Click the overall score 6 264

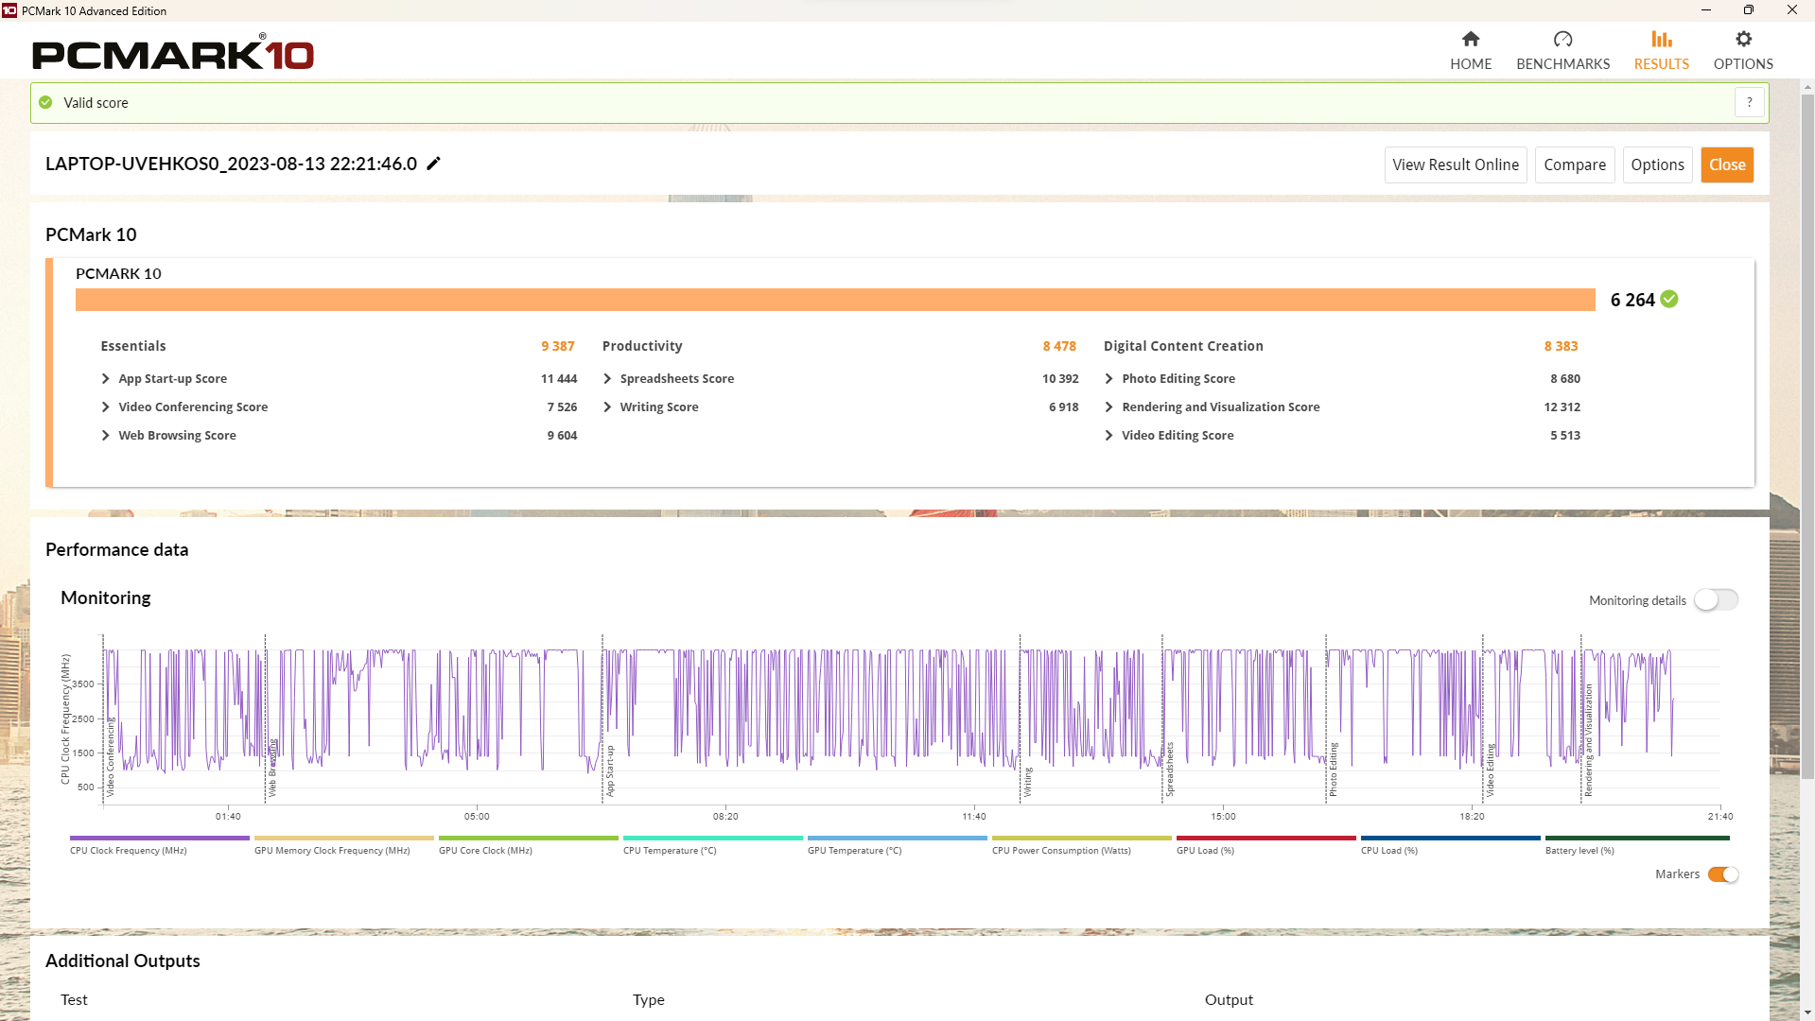point(1632,300)
